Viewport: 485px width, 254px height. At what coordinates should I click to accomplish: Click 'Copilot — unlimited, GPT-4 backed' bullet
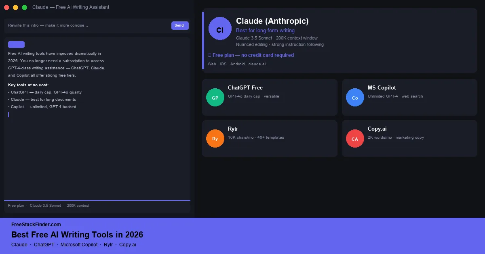[x=42, y=107]
